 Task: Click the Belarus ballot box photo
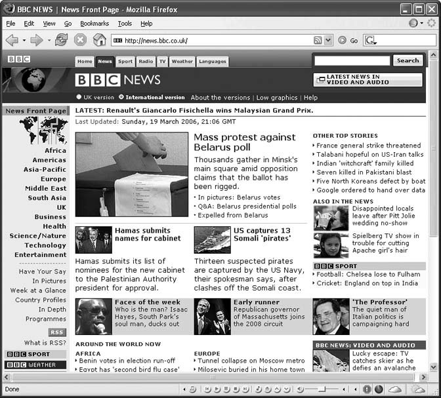click(x=132, y=174)
